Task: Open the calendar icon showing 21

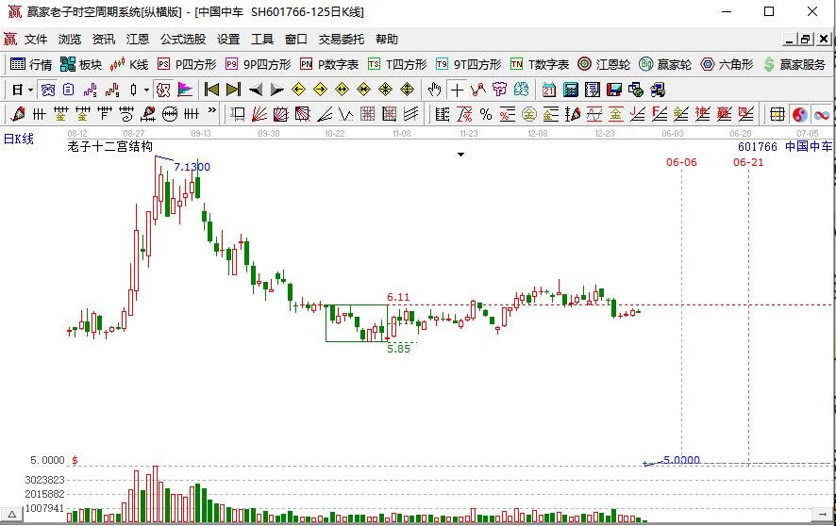Action: pos(548,90)
